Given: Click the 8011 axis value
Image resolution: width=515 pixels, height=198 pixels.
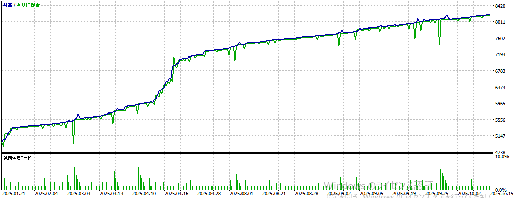Looking at the screenshot, I should (501, 22).
